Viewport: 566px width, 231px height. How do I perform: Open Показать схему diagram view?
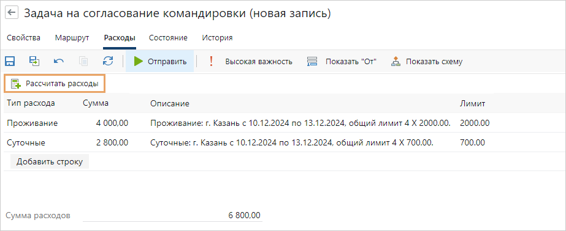click(427, 62)
